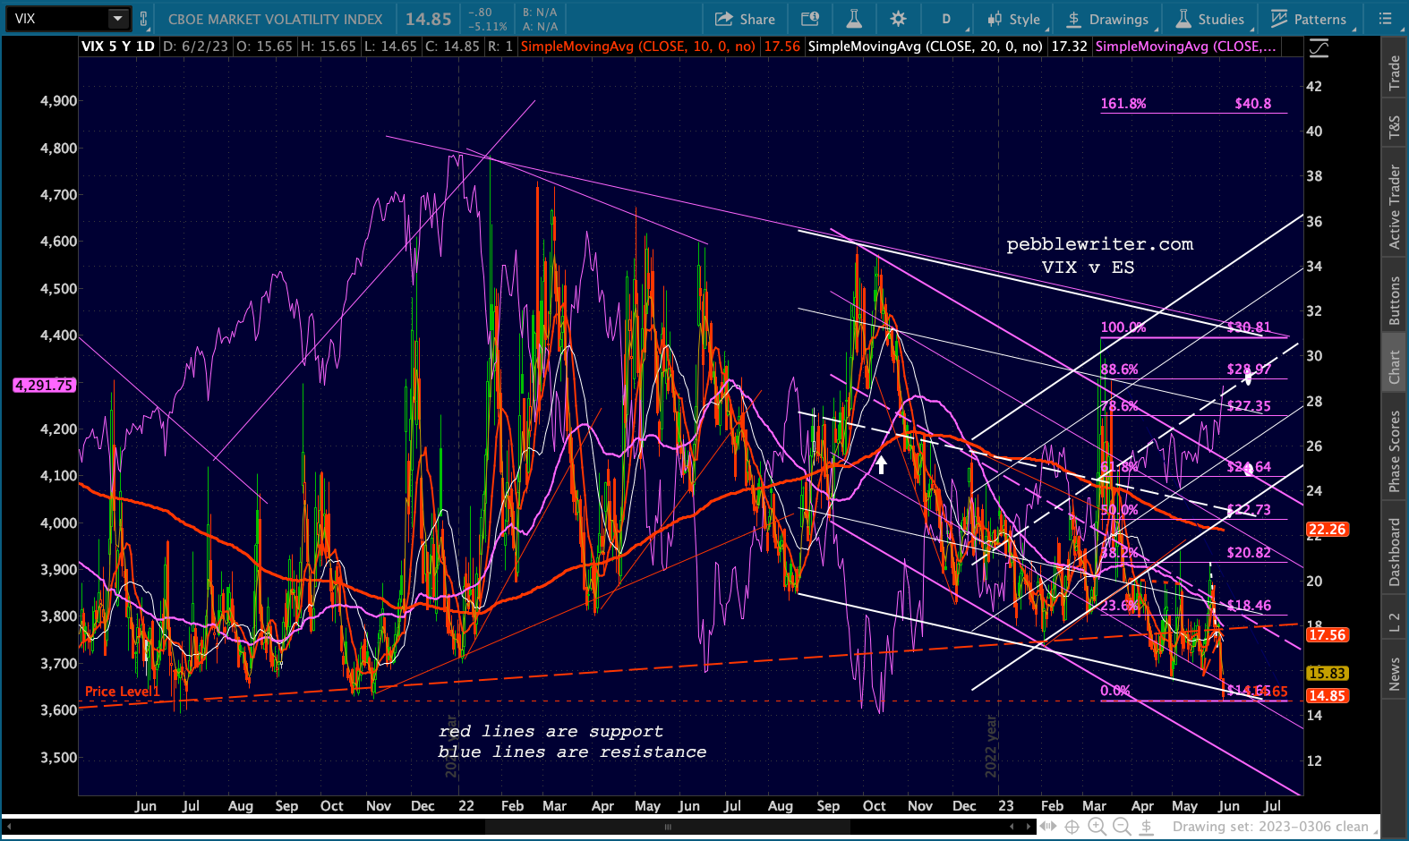Image resolution: width=1409 pixels, height=841 pixels.
Task: Open the Style menu
Action: pos(1013,19)
